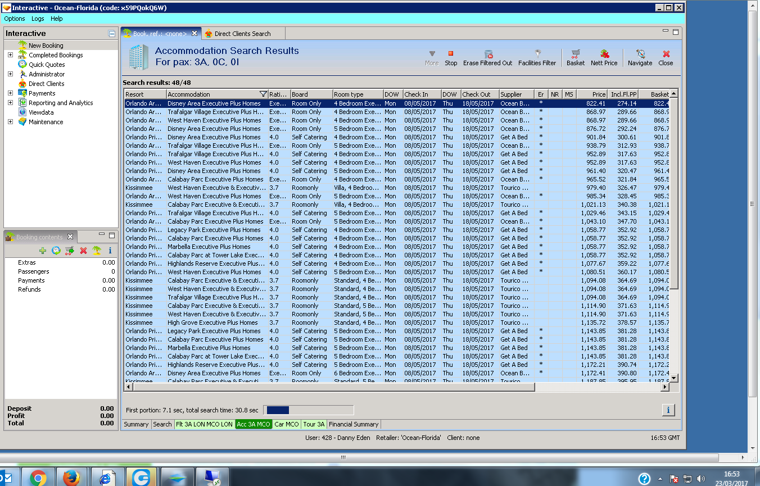Click the Windows help icon in system tray
This screenshot has height=486, width=760.
click(x=645, y=479)
